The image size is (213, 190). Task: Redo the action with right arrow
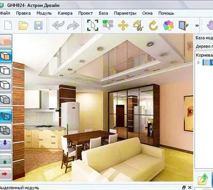(x=73, y=25)
